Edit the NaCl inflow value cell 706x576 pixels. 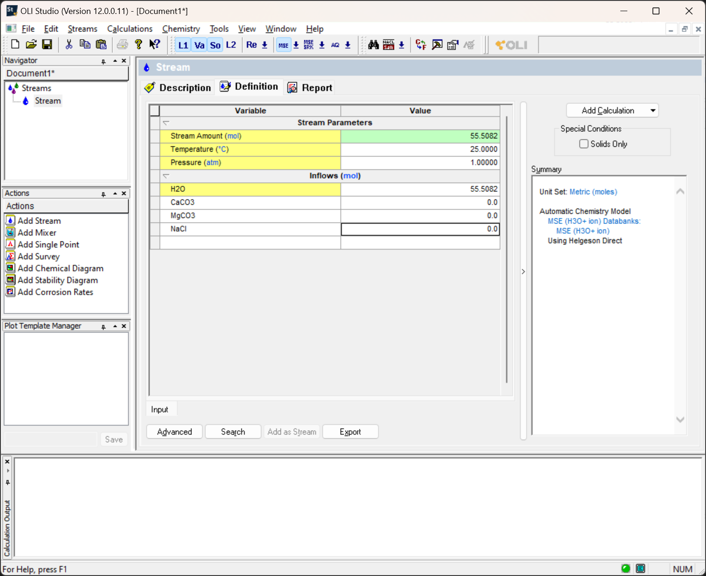(420, 229)
